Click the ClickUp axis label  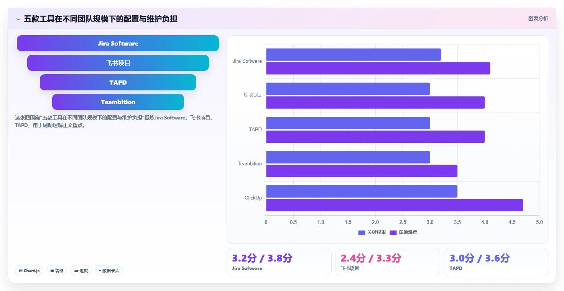(x=253, y=198)
